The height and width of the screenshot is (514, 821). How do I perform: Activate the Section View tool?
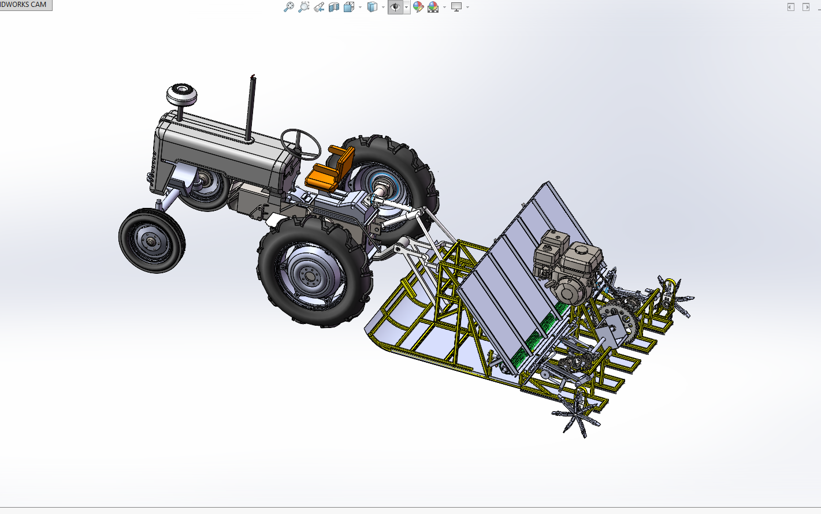333,7
